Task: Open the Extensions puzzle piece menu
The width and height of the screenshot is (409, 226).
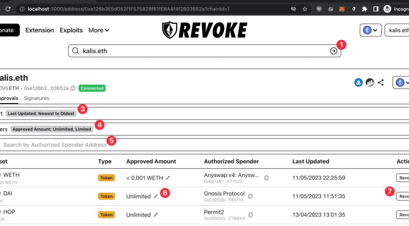Action: (365, 9)
